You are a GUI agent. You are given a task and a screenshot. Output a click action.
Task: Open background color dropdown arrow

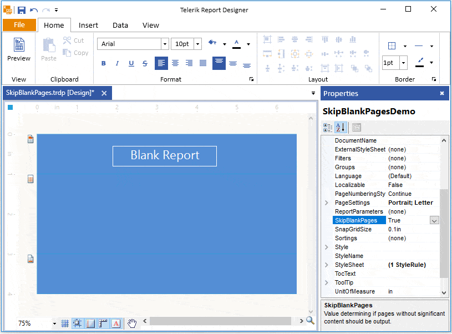225,44
